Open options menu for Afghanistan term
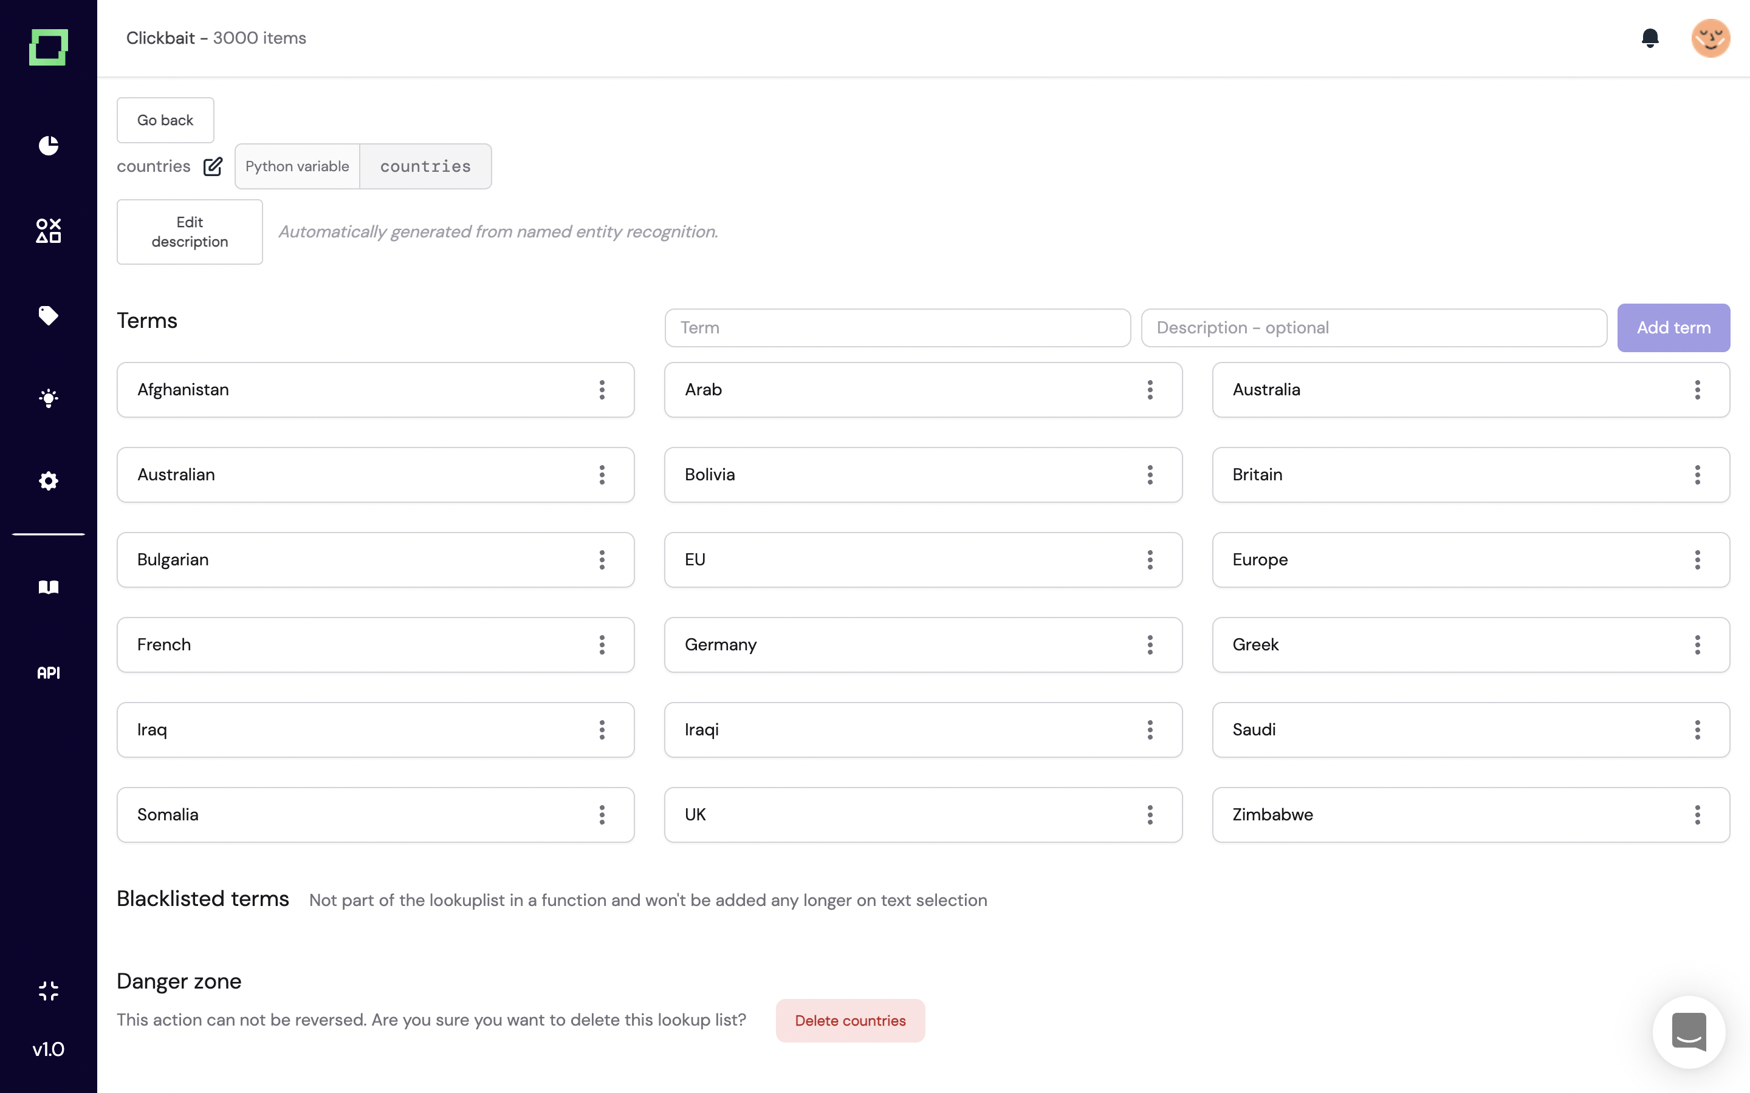This screenshot has height=1093, width=1750. (x=602, y=390)
